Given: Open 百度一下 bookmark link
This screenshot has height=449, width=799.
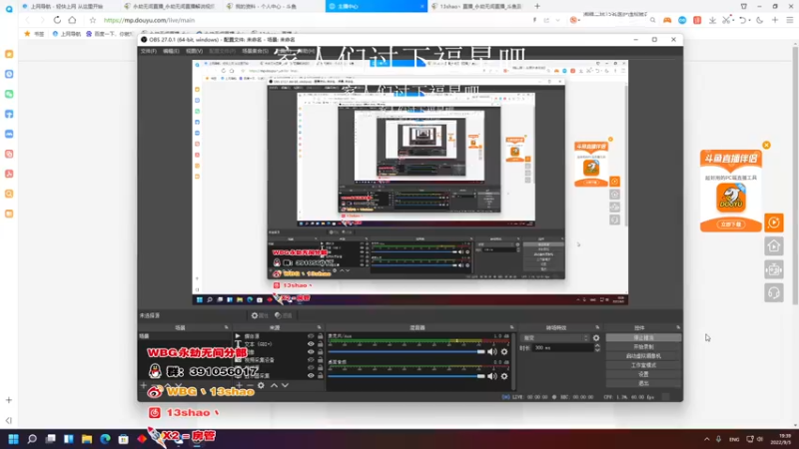Looking at the screenshot, I should coord(109,34).
